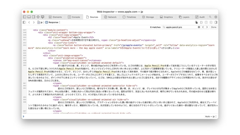
Task: Dock inspector to left side icon
Action: (x=24, y=17)
